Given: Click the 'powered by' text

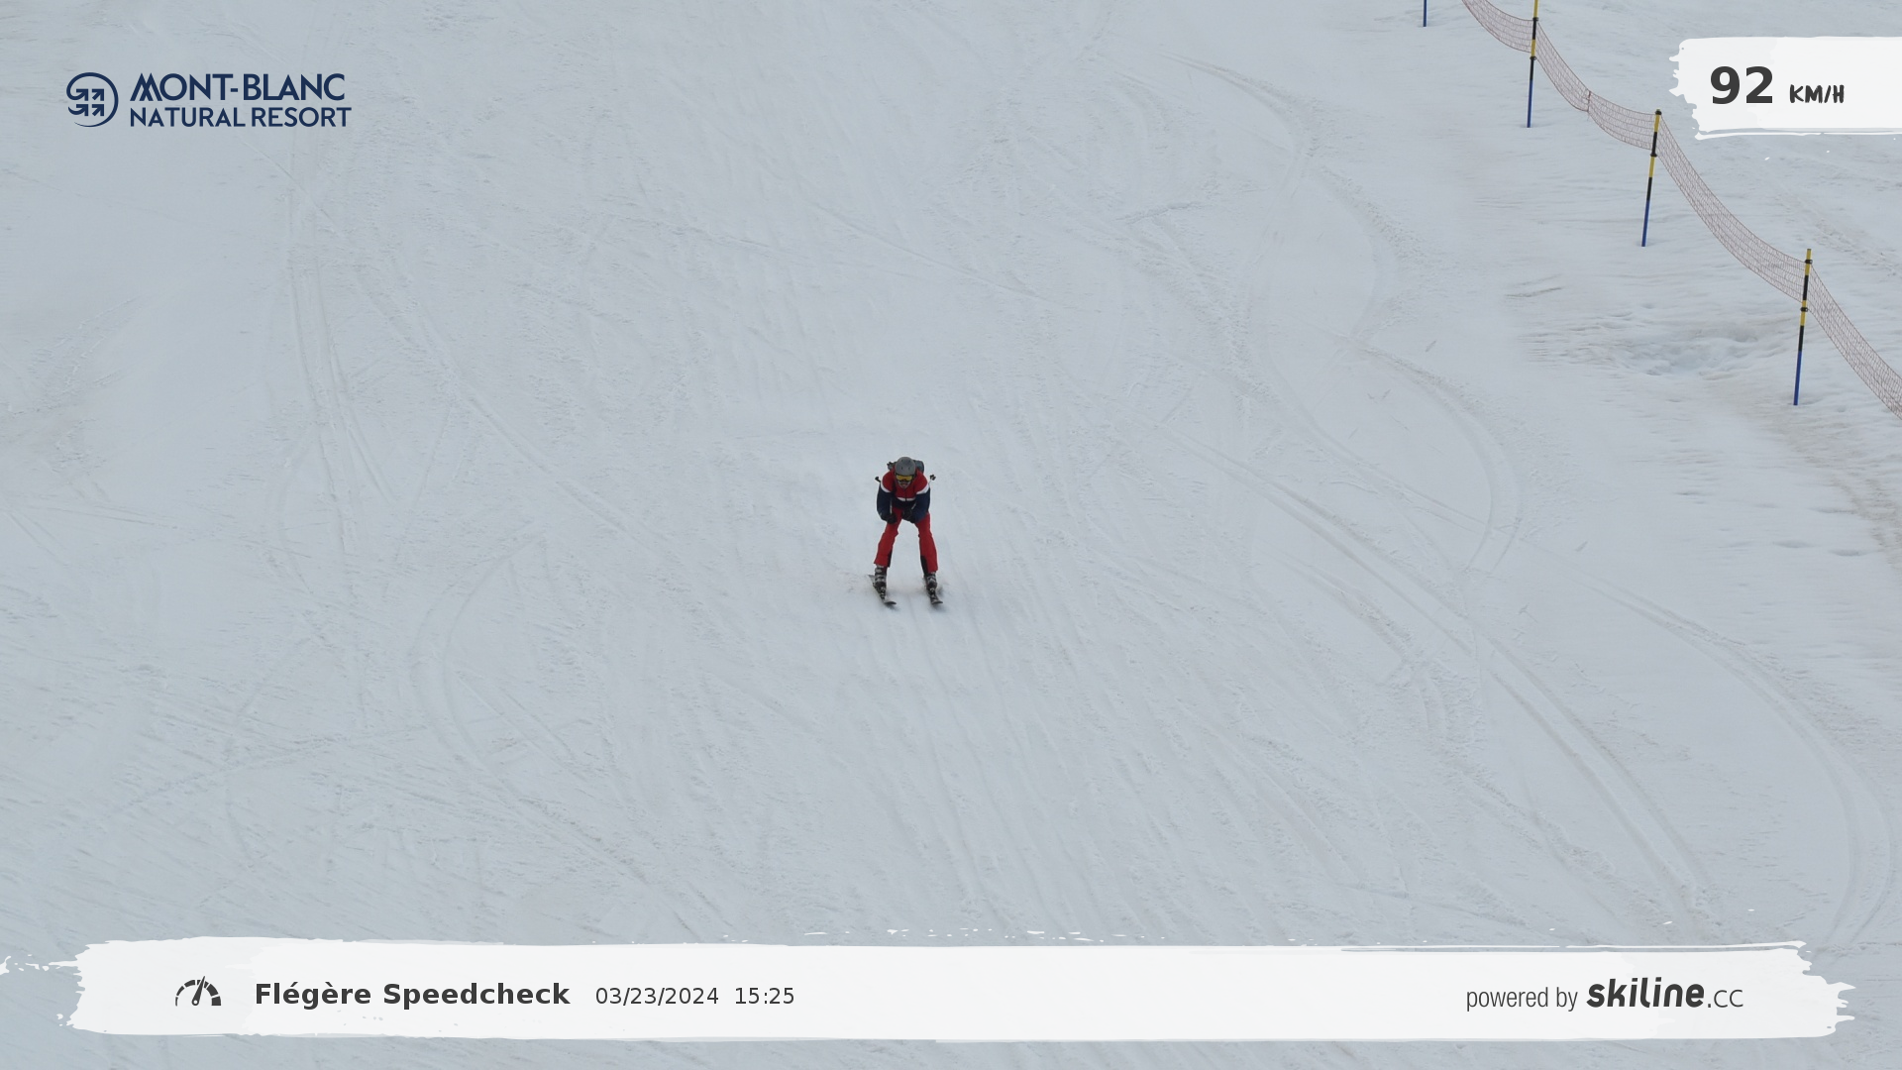Looking at the screenshot, I should tap(1521, 998).
